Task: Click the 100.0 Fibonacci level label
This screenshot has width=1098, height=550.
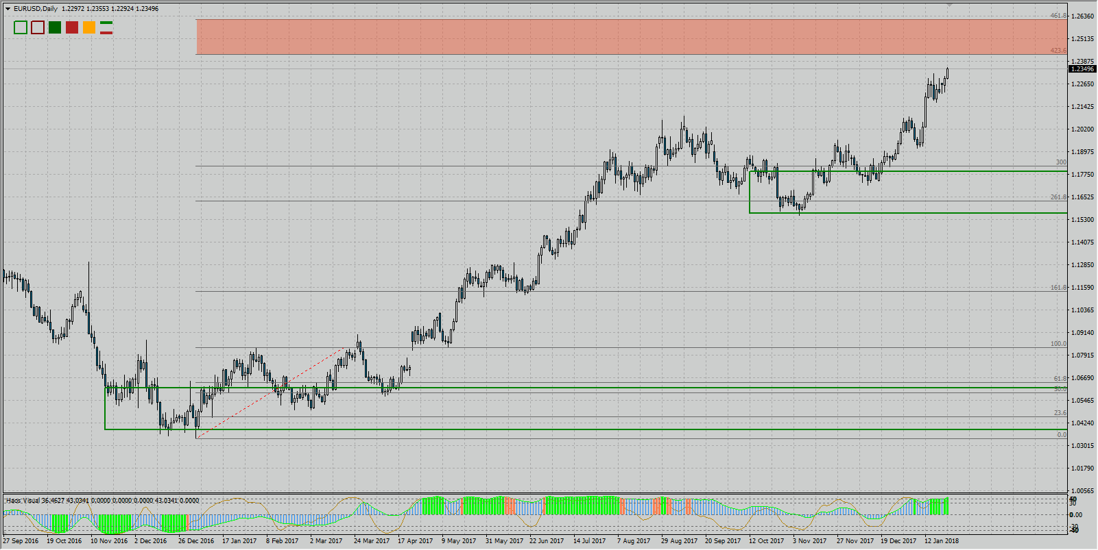Action: (1058, 344)
